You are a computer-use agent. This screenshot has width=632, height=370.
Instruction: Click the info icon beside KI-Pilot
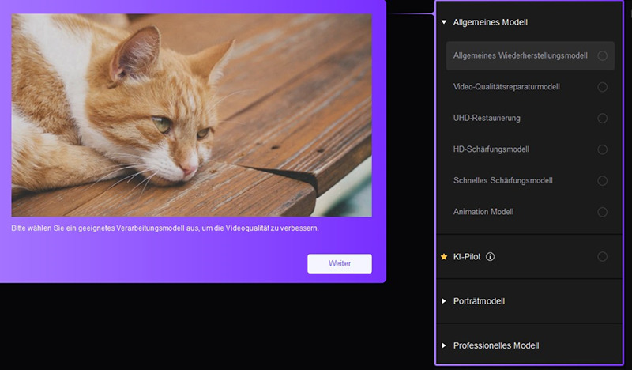(x=490, y=257)
